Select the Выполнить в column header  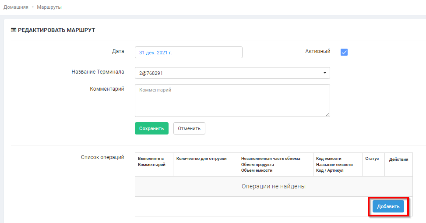pos(151,159)
